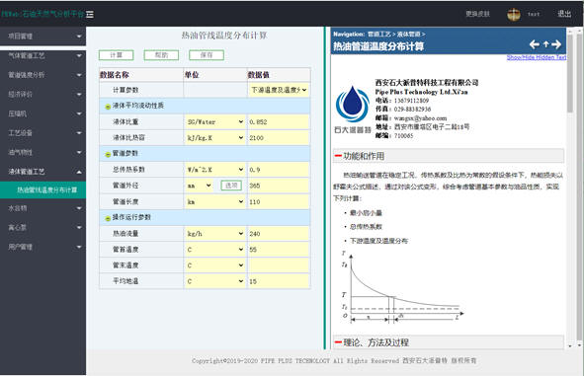Open the kJ/kg.K unit dropdown for 液体比热容
The image size is (584, 376).
click(214, 138)
